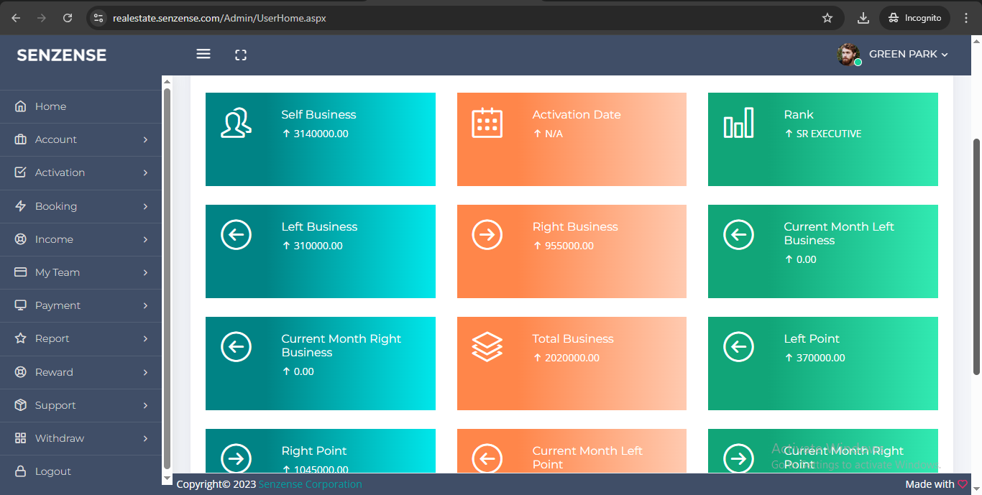Open the Income menu item

click(81, 239)
